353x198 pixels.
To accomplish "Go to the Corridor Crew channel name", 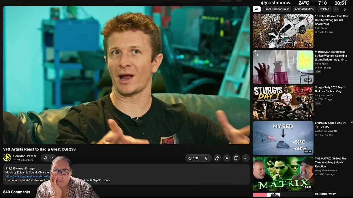I will 23,156.
